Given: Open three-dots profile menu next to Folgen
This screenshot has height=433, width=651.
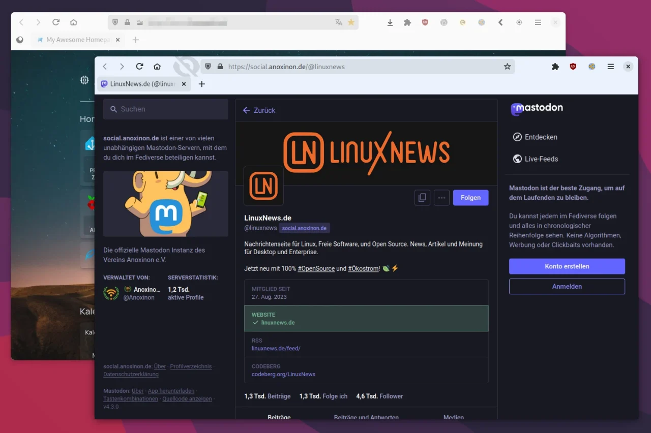Looking at the screenshot, I should 441,198.
